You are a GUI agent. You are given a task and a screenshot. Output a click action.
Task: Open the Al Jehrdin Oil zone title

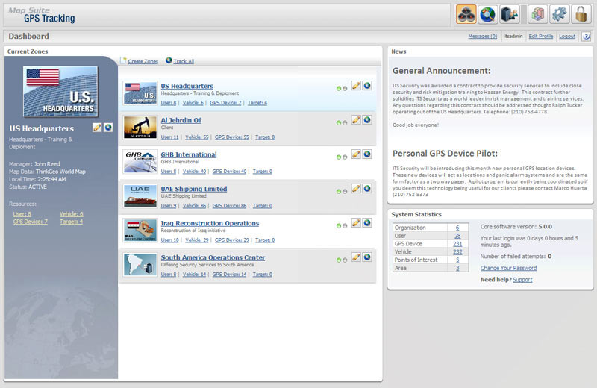pyautogui.click(x=181, y=120)
